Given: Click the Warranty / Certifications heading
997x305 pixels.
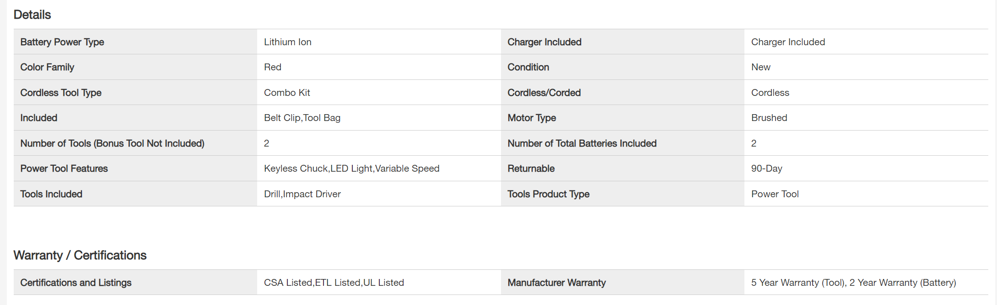Looking at the screenshot, I should [x=80, y=255].
